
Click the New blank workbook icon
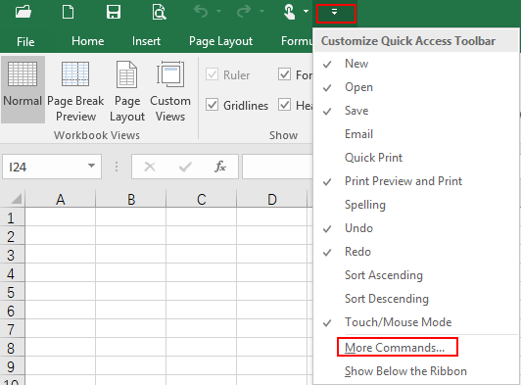(69, 12)
